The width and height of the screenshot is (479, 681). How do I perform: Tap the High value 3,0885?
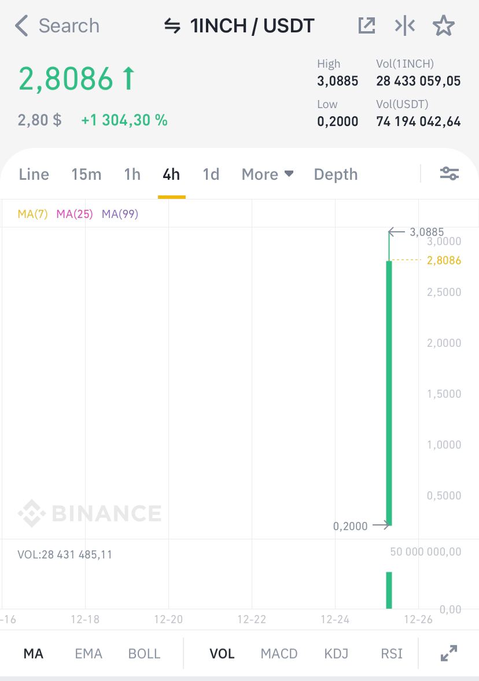[338, 81]
